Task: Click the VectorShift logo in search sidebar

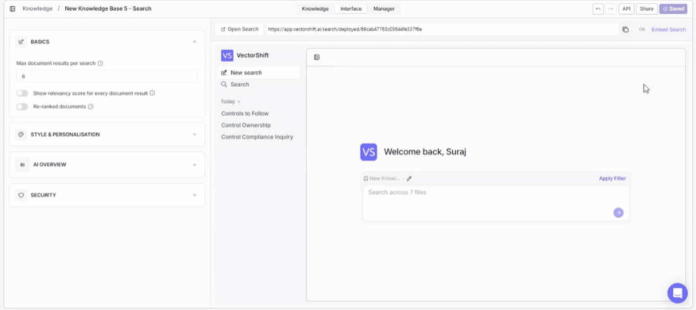Action: click(x=227, y=56)
